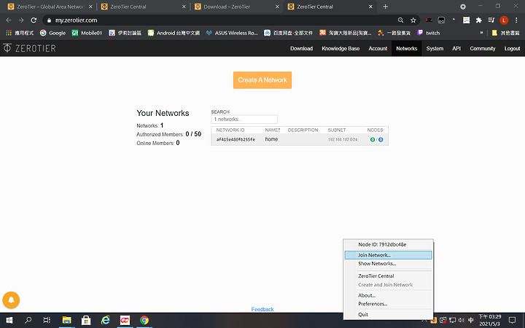Open Preferences... from the tray menu
This screenshot has width=525, height=328.
388,304
